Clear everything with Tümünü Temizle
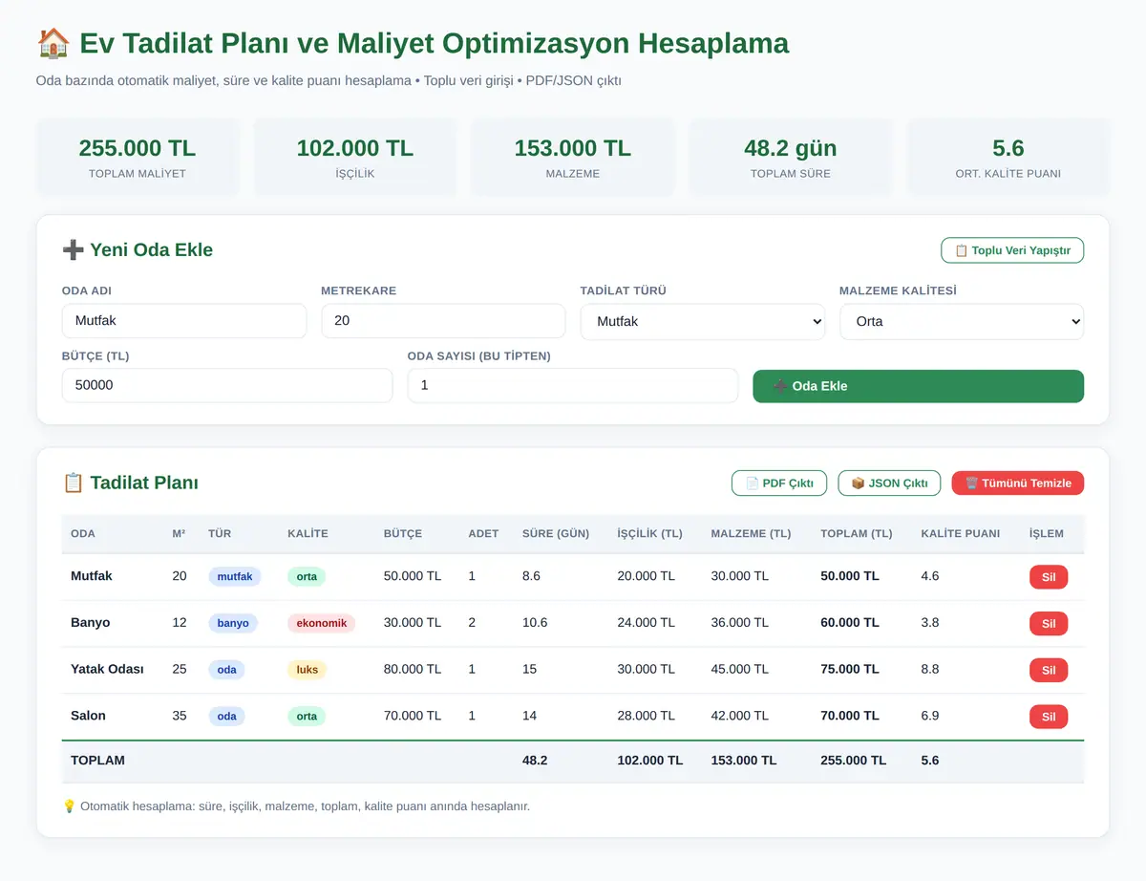This screenshot has height=881, width=1146. pyautogui.click(x=1018, y=483)
